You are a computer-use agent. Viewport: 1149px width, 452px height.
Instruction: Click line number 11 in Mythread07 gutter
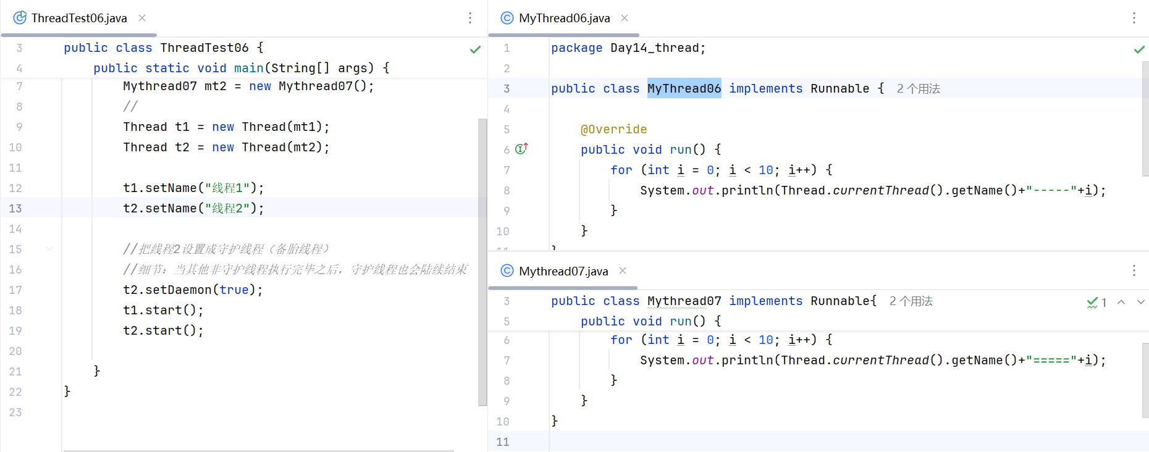(503, 442)
